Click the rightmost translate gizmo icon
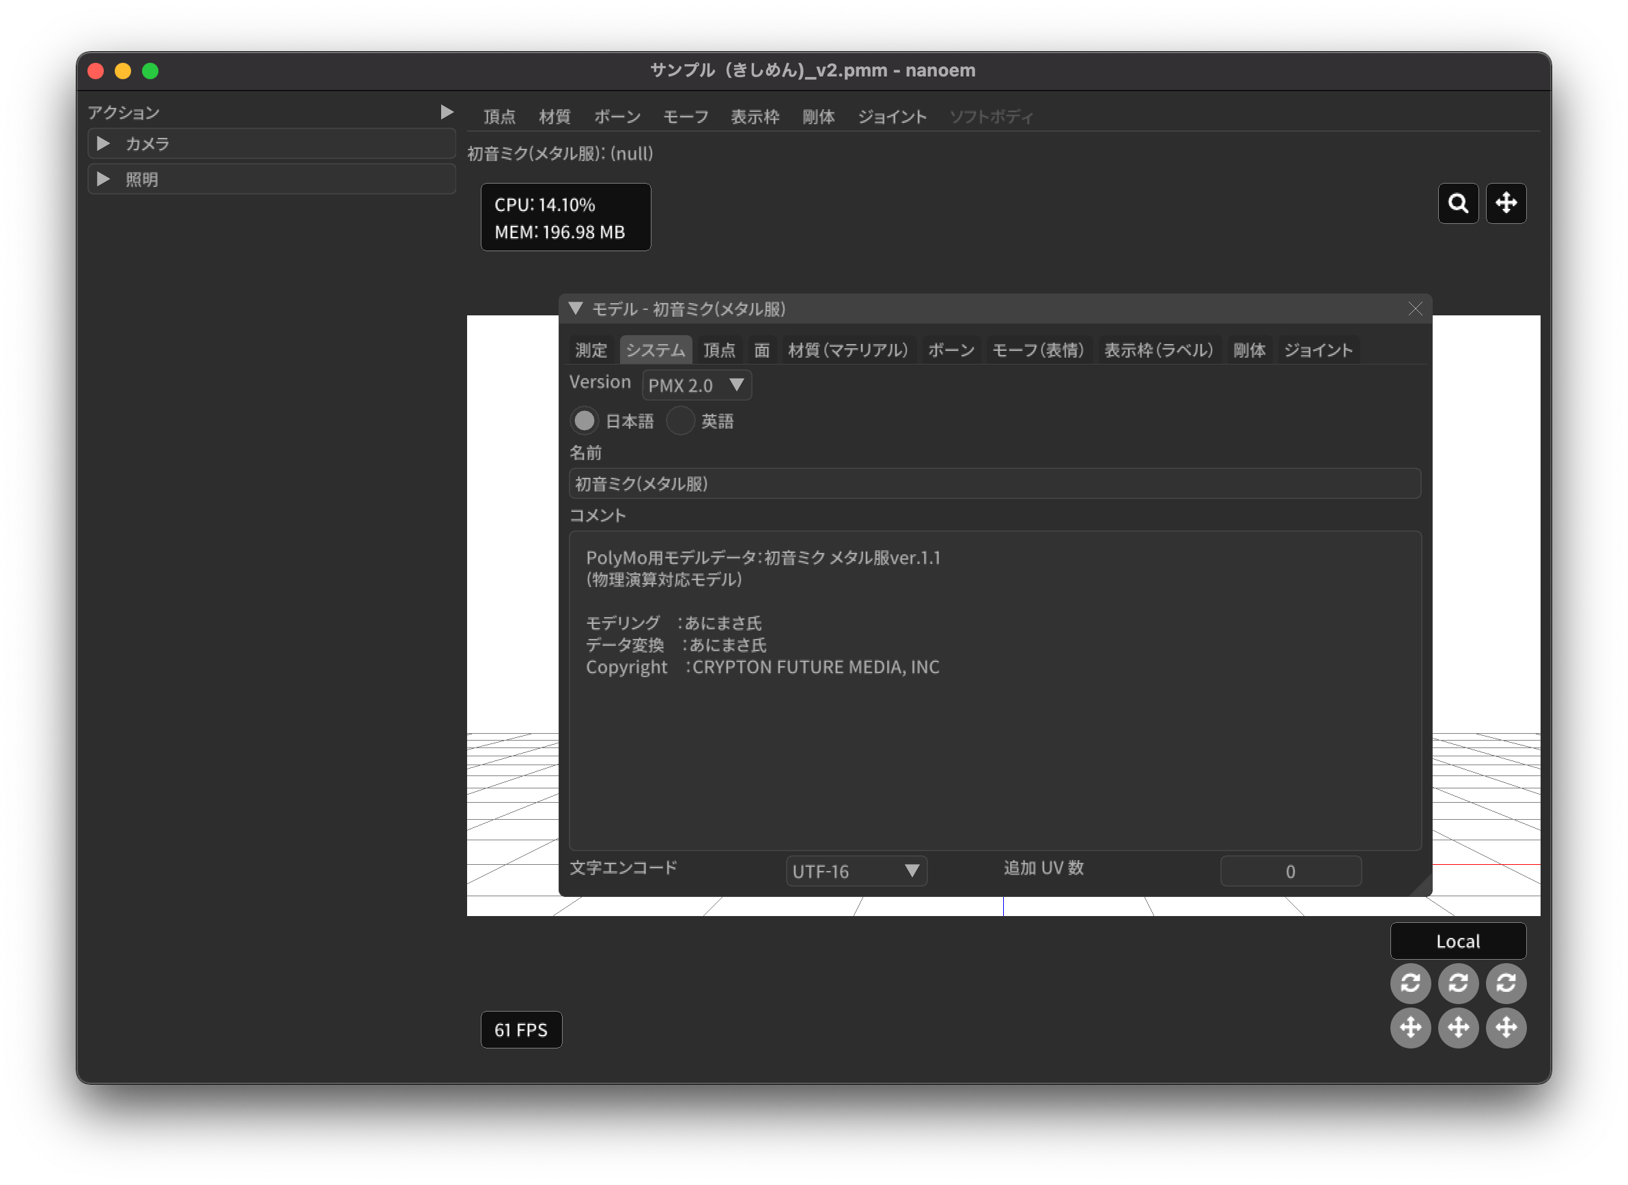This screenshot has width=1628, height=1185. point(1505,1027)
